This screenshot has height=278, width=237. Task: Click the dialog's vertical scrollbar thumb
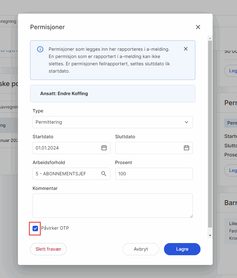[x=210, y=134]
